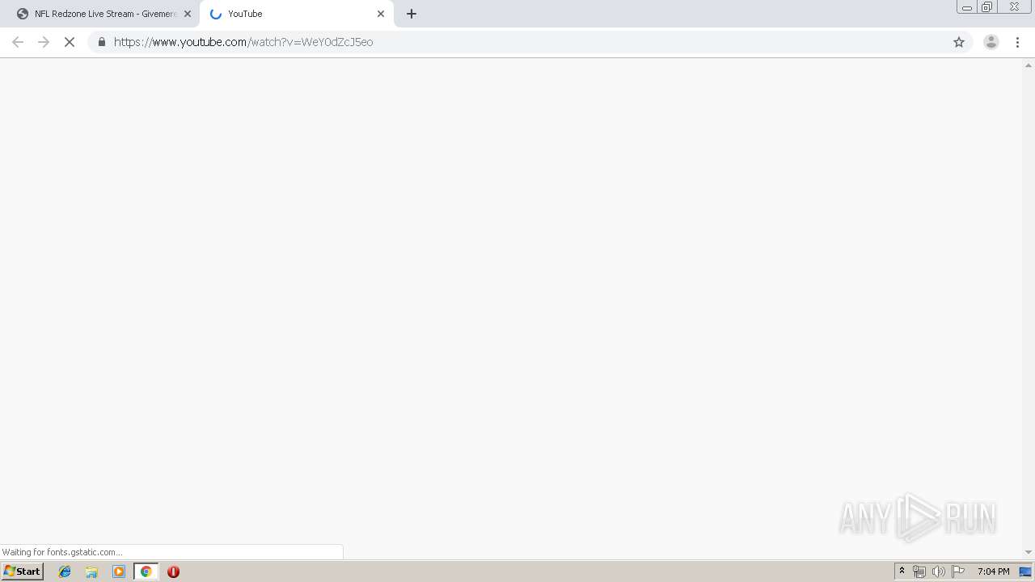Click the vertical scrollbar down arrow
Viewport: 1035px width, 582px height.
coord(1029,552)
